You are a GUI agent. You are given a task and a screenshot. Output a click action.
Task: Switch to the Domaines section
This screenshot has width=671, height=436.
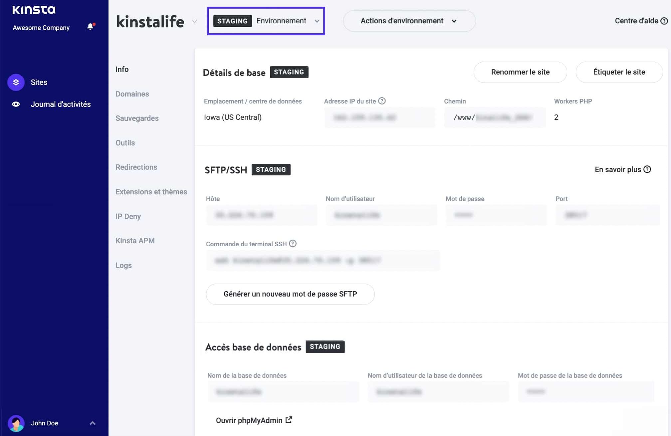click(x=132, y=94)
